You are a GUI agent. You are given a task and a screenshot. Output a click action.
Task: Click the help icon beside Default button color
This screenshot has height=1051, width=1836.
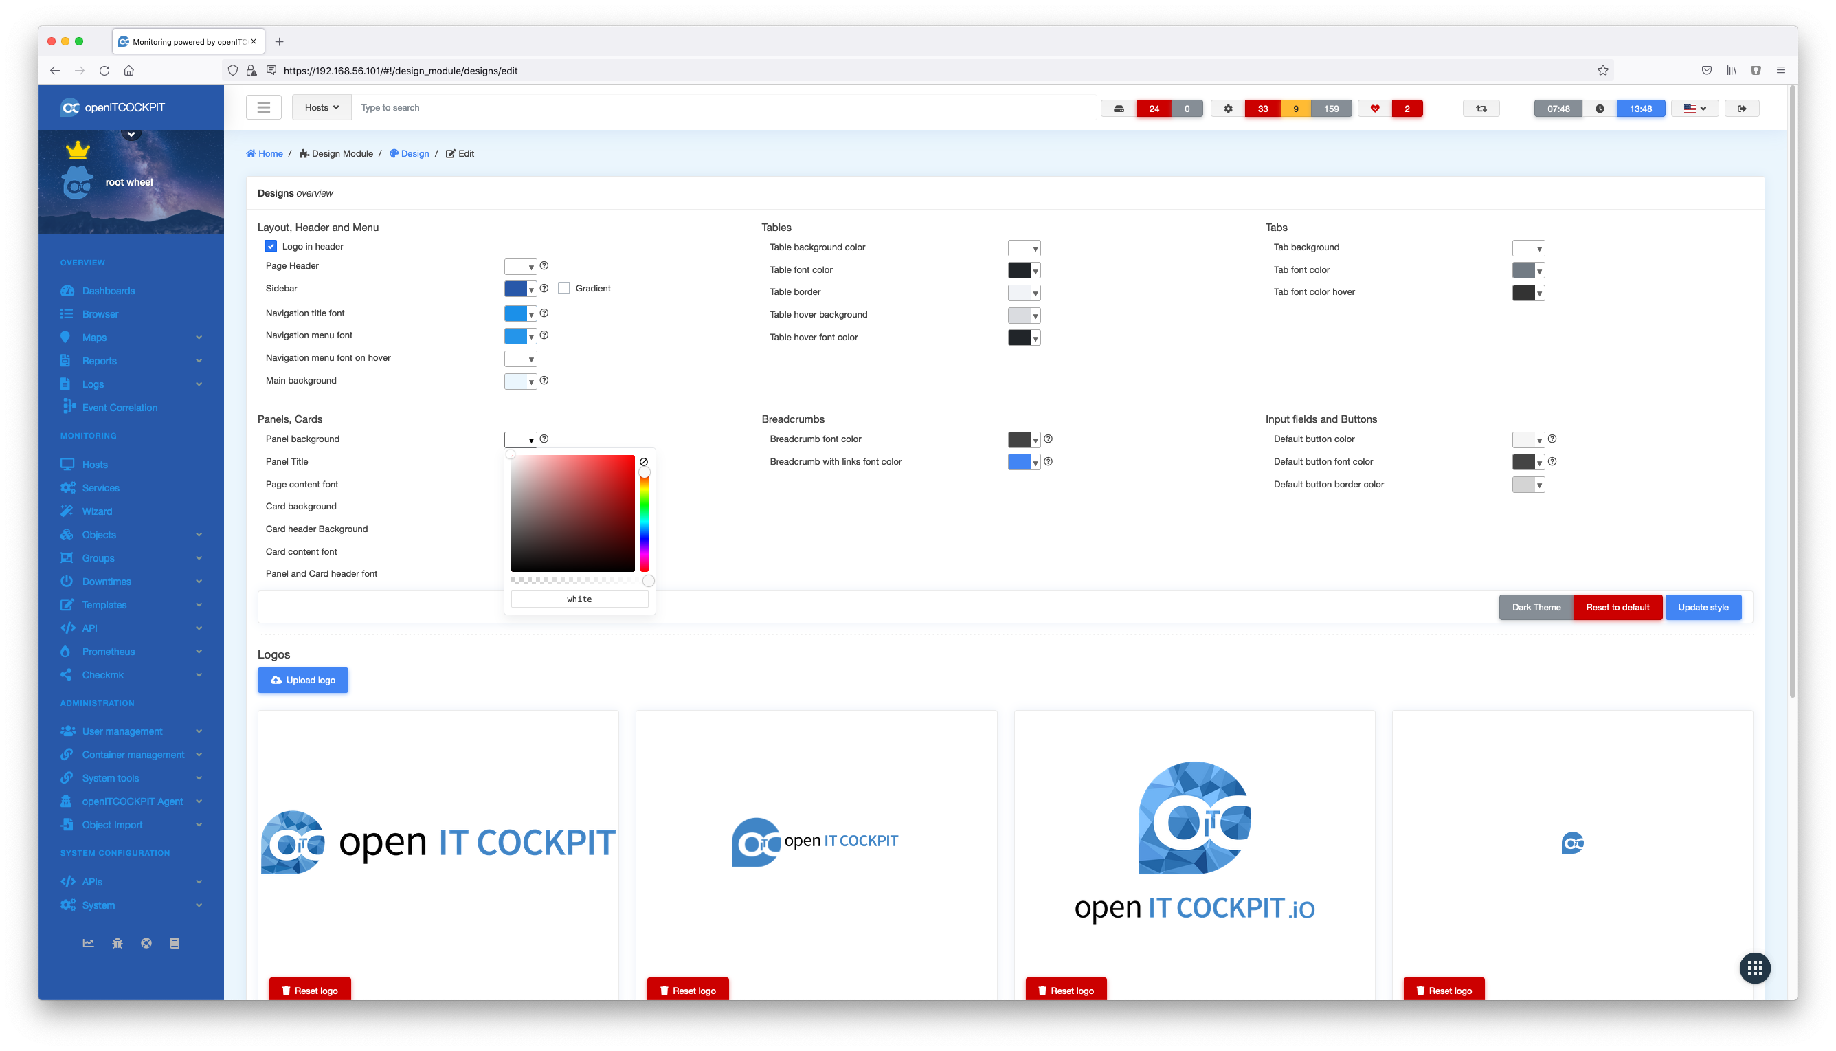[1551, 439]
